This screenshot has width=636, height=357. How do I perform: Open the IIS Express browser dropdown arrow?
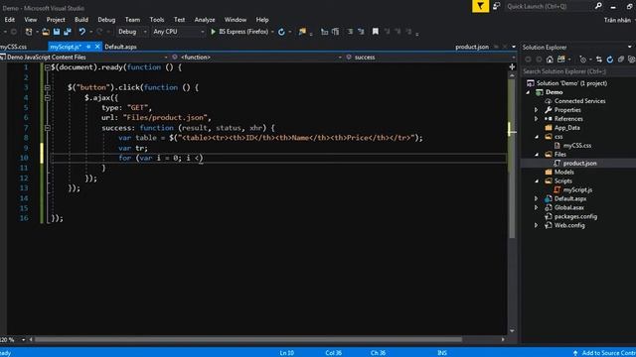272,32
